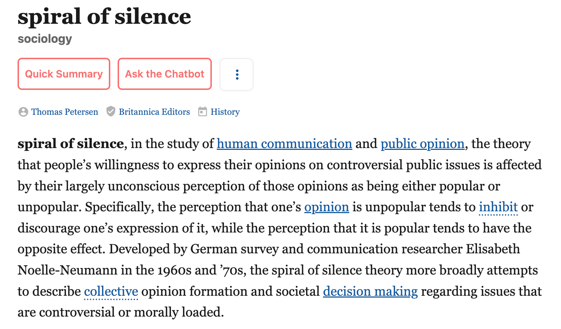The width and height of the screenshot is (561, 329).
Task: Open Thomas Petersen author link
Action: 65,112
